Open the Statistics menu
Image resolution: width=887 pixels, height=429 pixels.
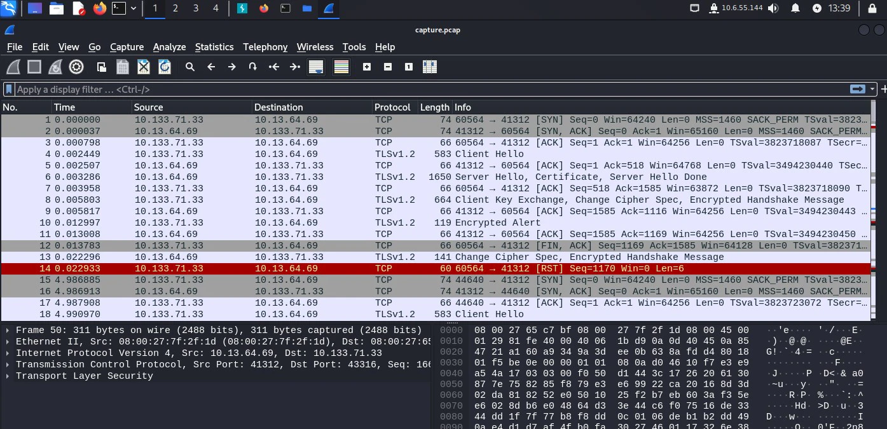pos(214,47)
